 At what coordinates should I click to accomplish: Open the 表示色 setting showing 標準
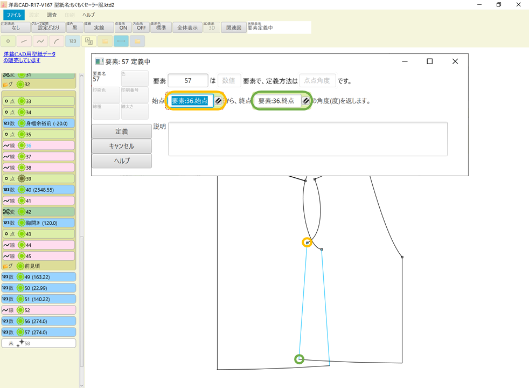click(x=161, y=27)
